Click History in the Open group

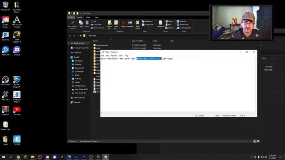point(170,28)
